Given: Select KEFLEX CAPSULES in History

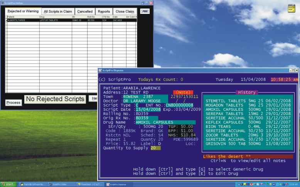Looking at the screenshot, I should [248, 122].
